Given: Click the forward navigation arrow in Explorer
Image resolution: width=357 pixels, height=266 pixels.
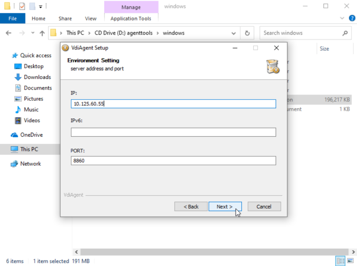Looking at the screenshot, I should click(x=22, y=33).
